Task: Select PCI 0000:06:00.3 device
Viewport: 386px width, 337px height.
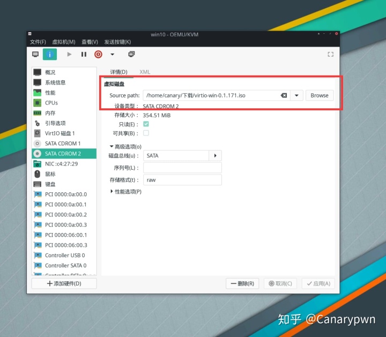Action: tap(64, 245)
